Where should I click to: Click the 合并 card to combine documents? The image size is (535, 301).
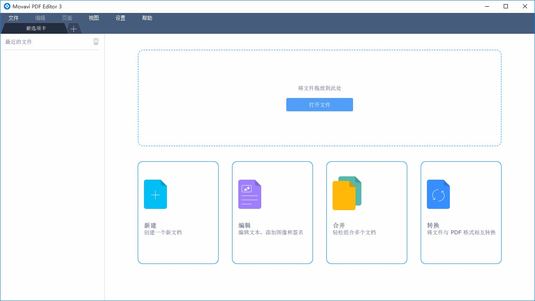click(x=366, y=213)
